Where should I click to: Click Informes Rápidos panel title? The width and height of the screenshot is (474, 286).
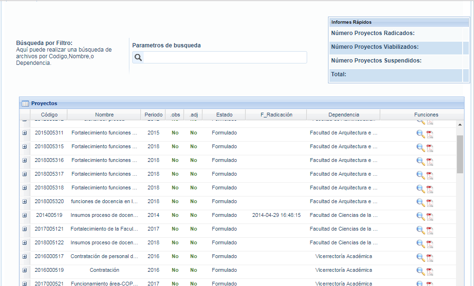(351, 22)
